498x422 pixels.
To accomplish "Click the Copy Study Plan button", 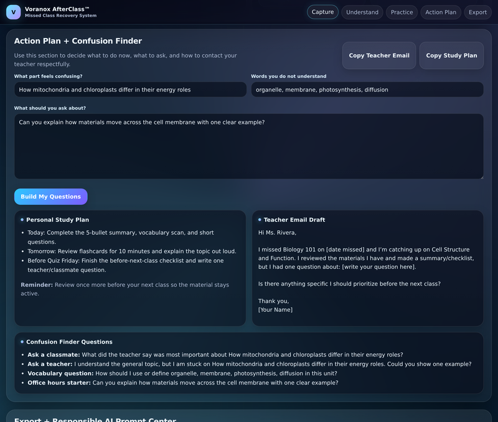I will pos(451,55).
